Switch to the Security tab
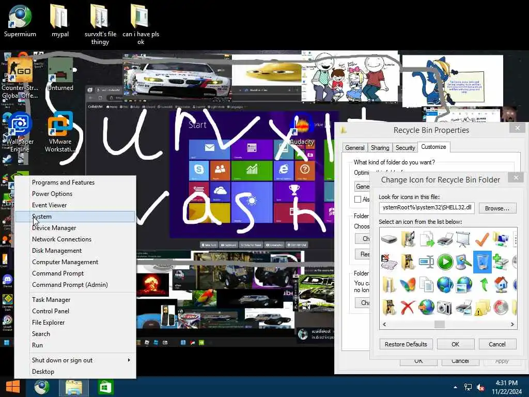 coord(405,147)
